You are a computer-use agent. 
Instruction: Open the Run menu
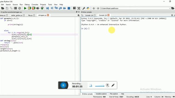pos(21,5)
